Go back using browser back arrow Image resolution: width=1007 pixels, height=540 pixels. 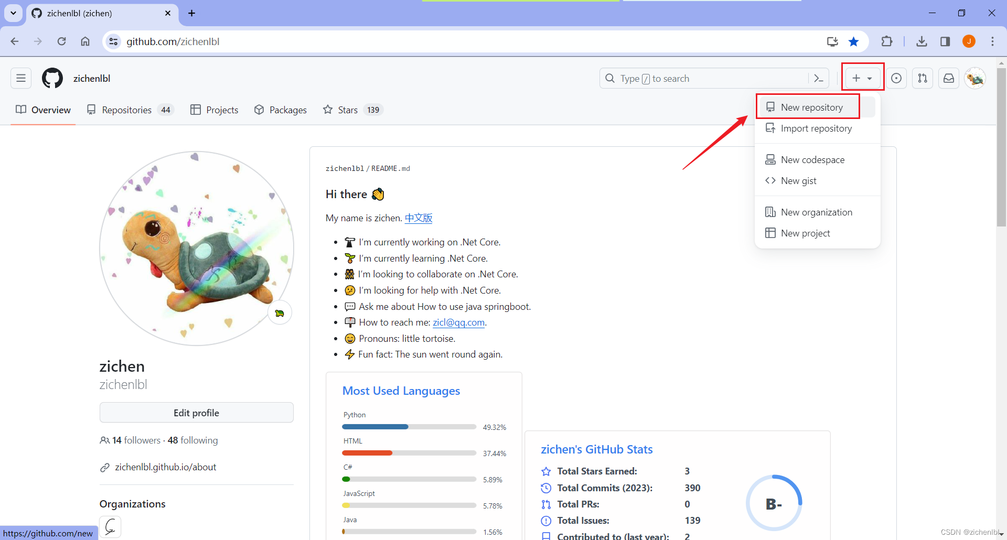tap(15, 41)
